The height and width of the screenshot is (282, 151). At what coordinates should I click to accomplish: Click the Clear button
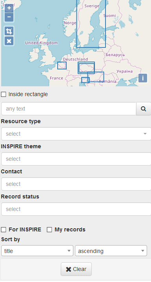tap(76, 269)
